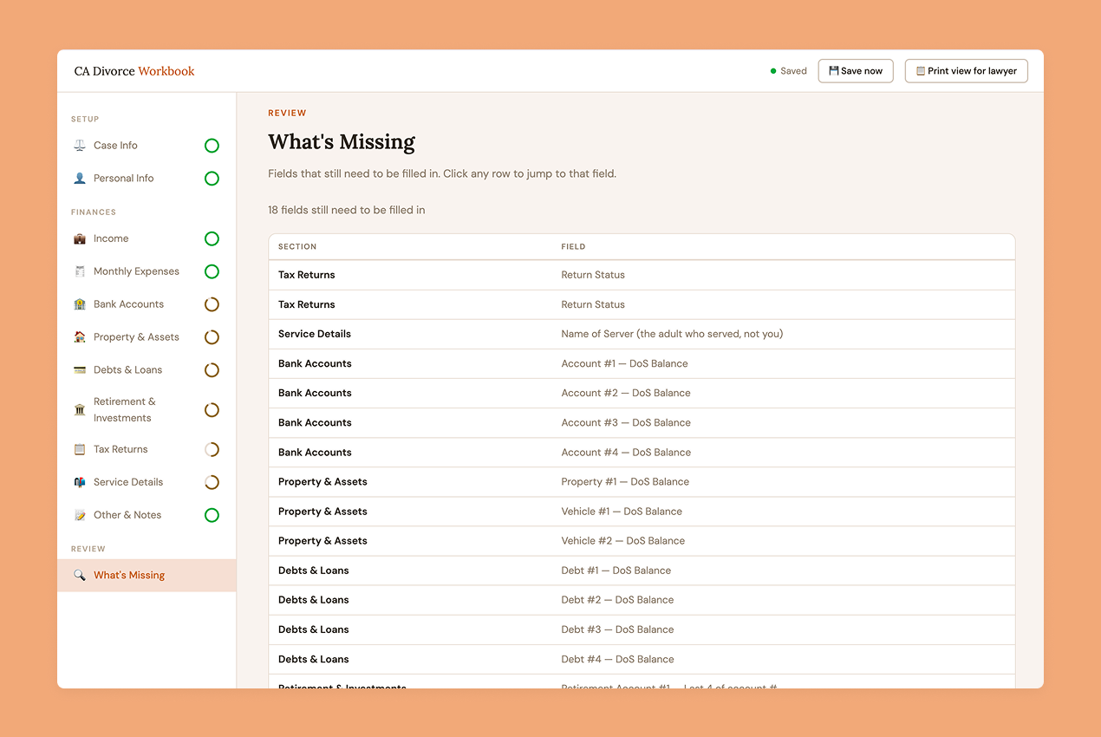Image resolution: width=1101 pixels, height=737 pixels.
Task: Open Print view for lawyer
Action: click(967, 71)
